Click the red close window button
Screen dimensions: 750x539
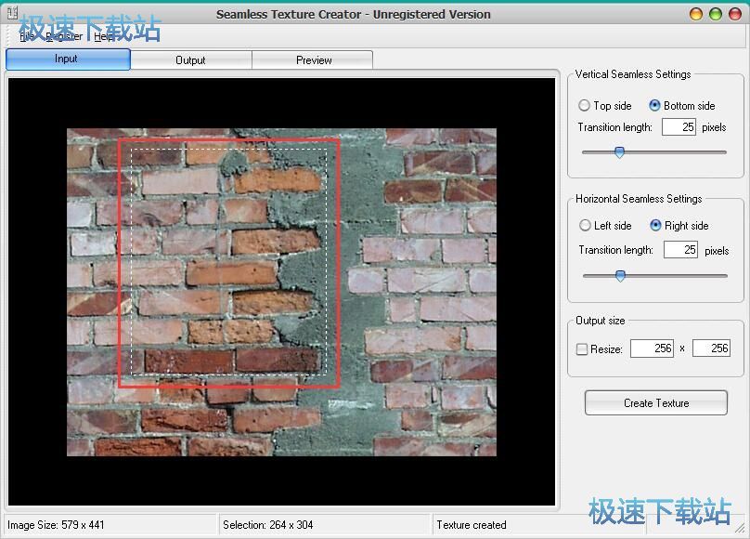point(734,14)
